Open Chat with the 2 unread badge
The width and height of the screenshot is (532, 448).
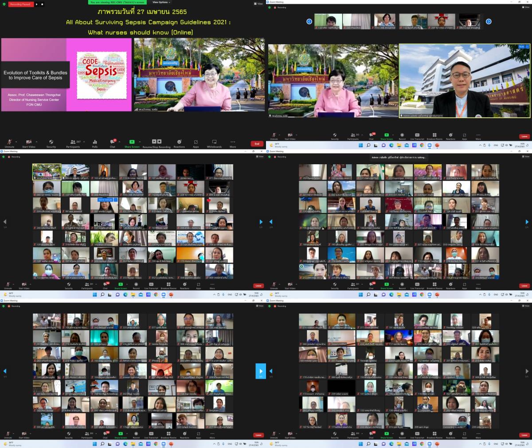(x=113, y=143)
